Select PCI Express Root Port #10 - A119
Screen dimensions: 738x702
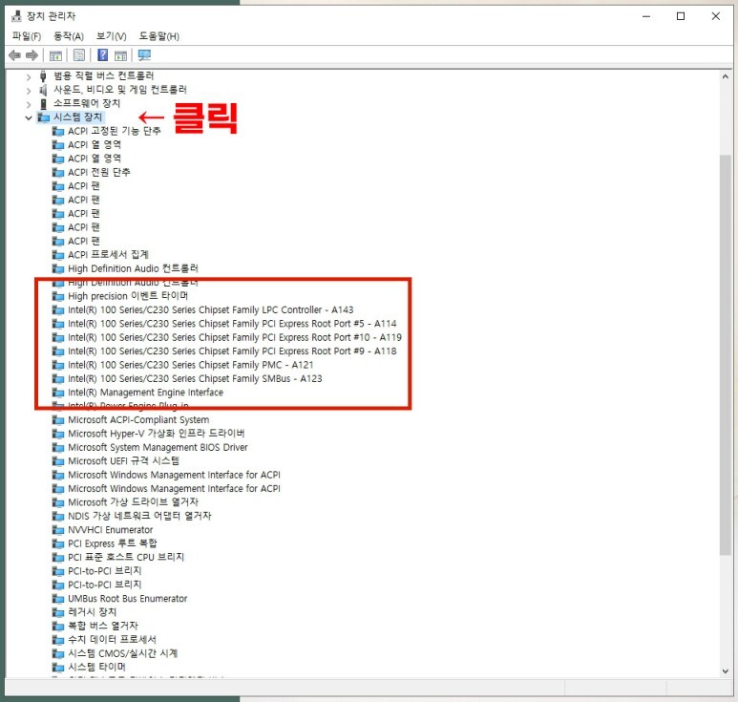[x=235, y=337]
